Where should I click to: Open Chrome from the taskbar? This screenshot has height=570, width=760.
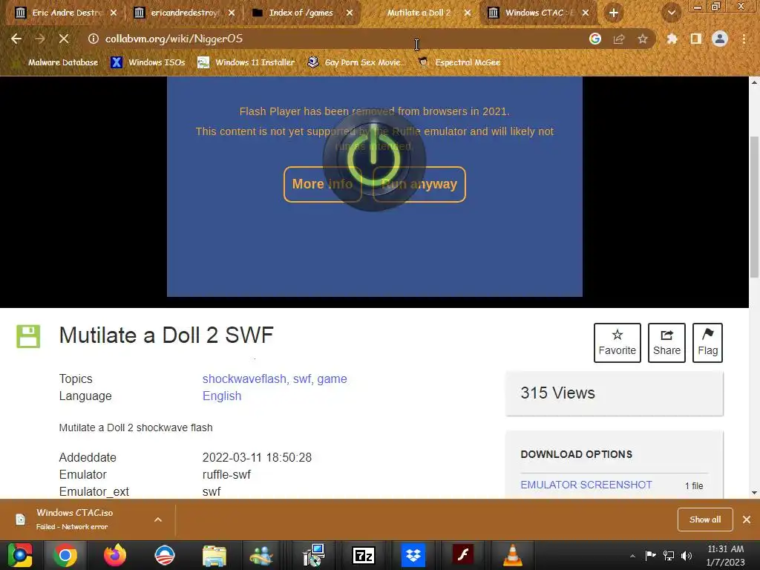pos(65,555)
